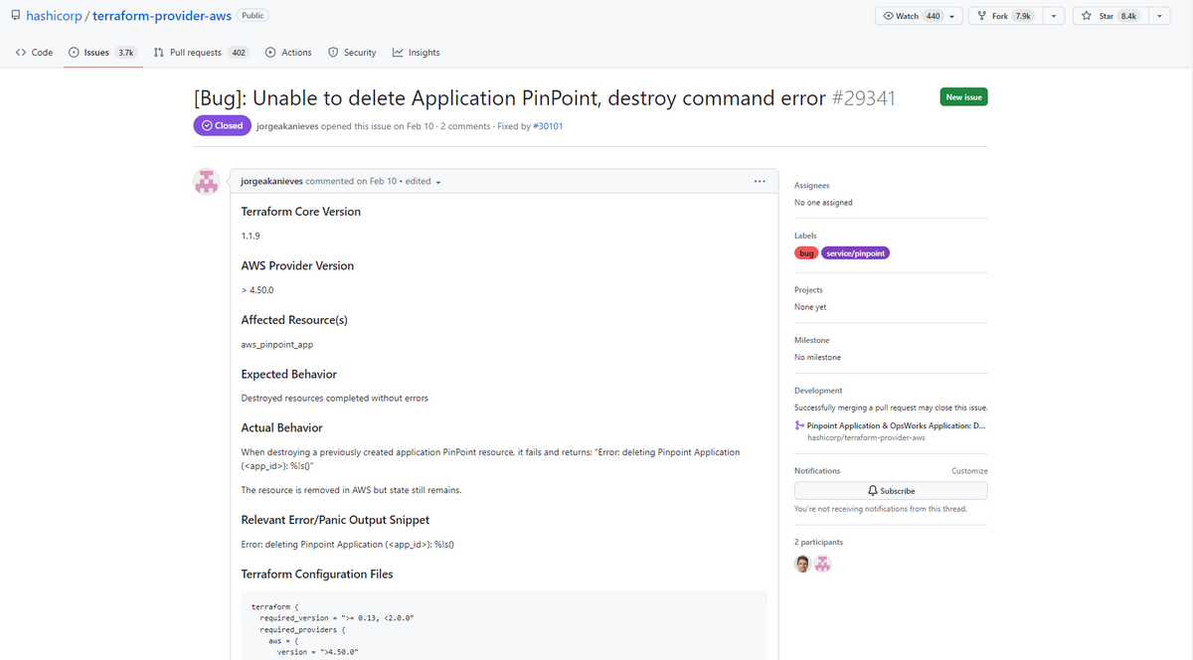Click the Milestone sidebar heading

[x=812, y=340]
